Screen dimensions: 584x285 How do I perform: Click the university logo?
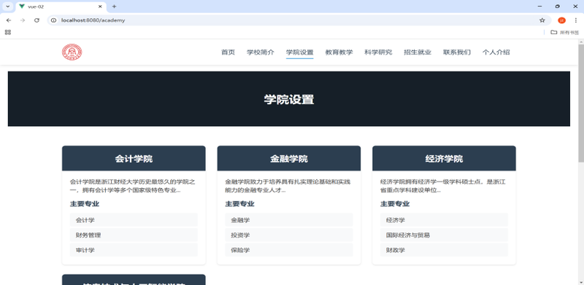tap(72, 52)
